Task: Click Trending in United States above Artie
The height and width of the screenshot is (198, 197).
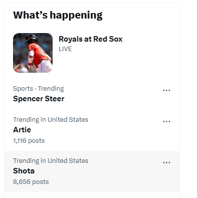Action: [x=51, y=120]
